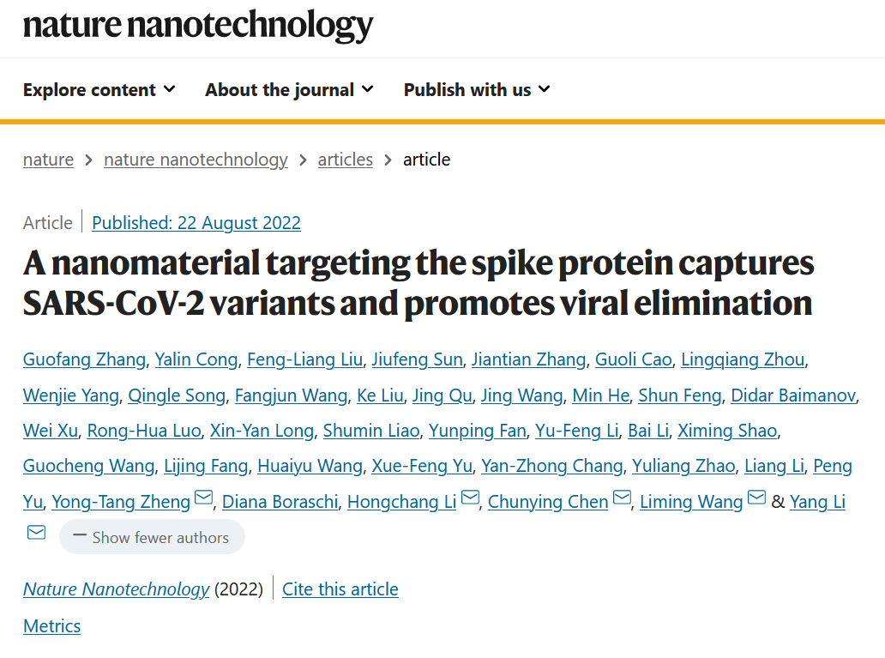The height and width of the screenshot is (658, 885).
Task: Collapse list with Show fewer authors
Action: 152,538
